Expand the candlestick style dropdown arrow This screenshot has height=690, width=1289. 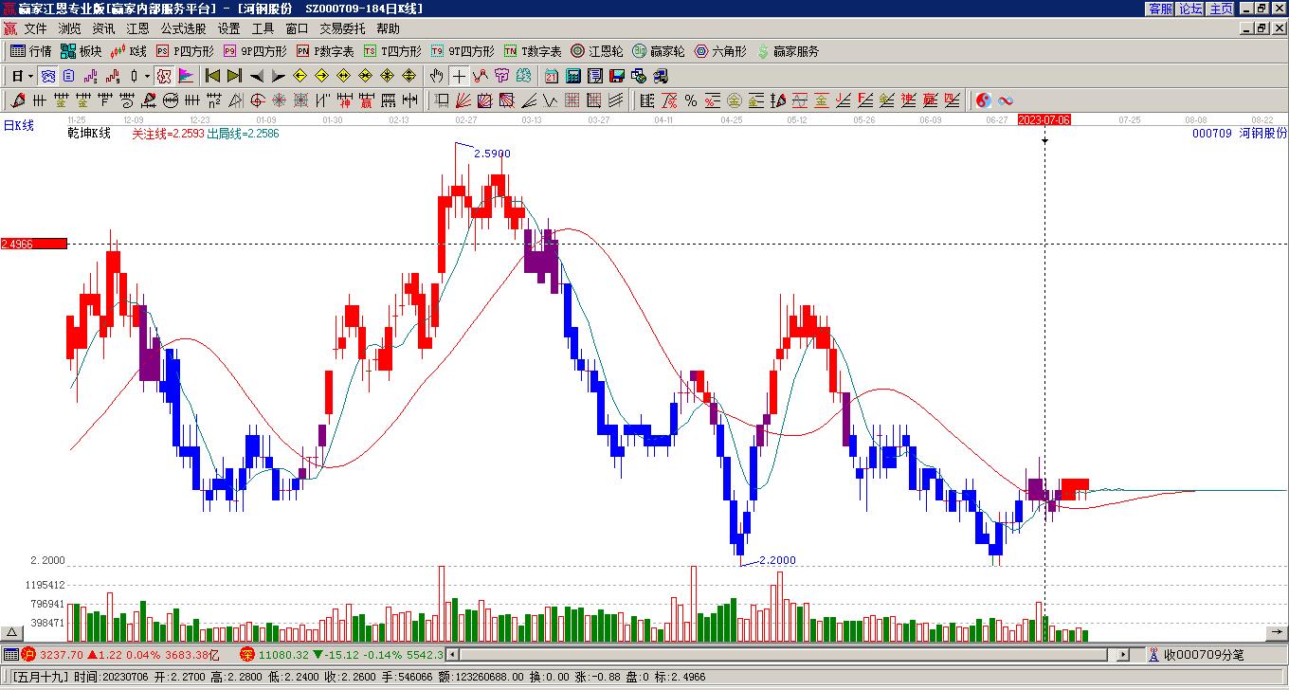point(147,76)
